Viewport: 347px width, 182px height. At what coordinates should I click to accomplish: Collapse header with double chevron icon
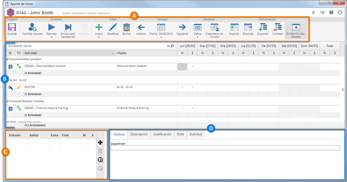tap(313, 13)
